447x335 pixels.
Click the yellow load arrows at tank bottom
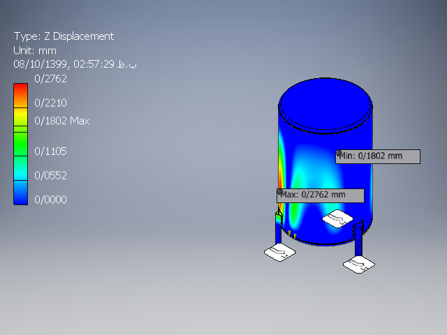293,234
